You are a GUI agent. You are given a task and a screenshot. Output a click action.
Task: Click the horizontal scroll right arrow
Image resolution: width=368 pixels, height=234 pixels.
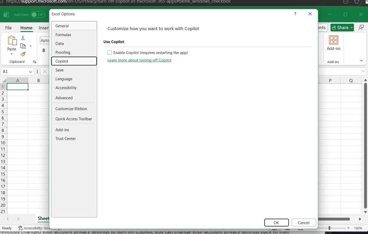click(x=360, y=219)
